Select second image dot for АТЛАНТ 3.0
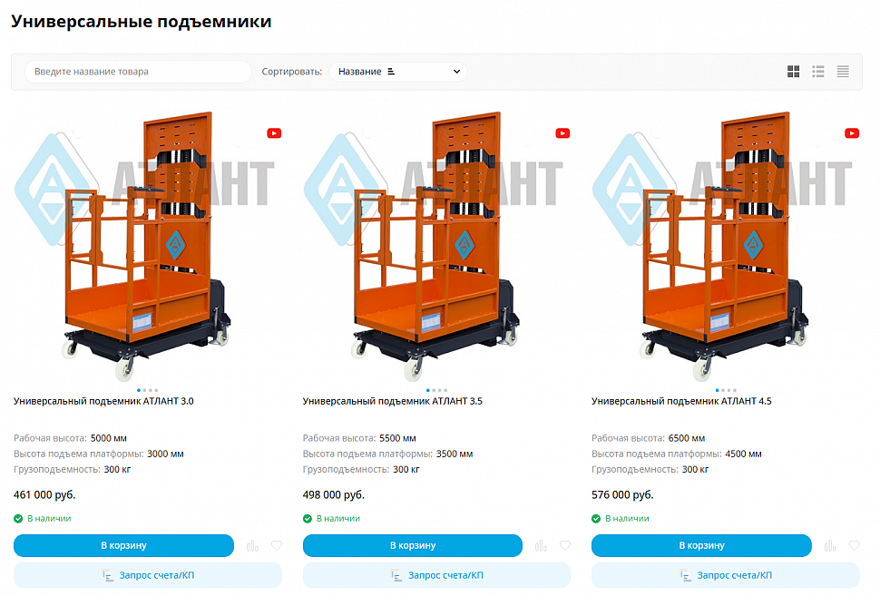This screenshot has width=880, height=596. tap(145, 390)
